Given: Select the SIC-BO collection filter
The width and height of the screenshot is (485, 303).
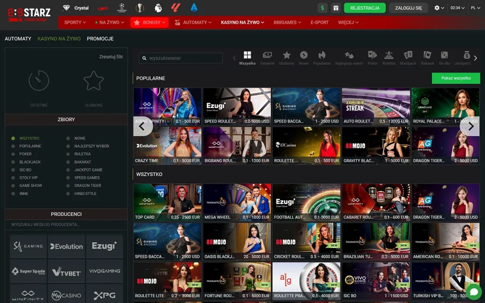Looking at the screenshot, I should (x=21, y=170).
